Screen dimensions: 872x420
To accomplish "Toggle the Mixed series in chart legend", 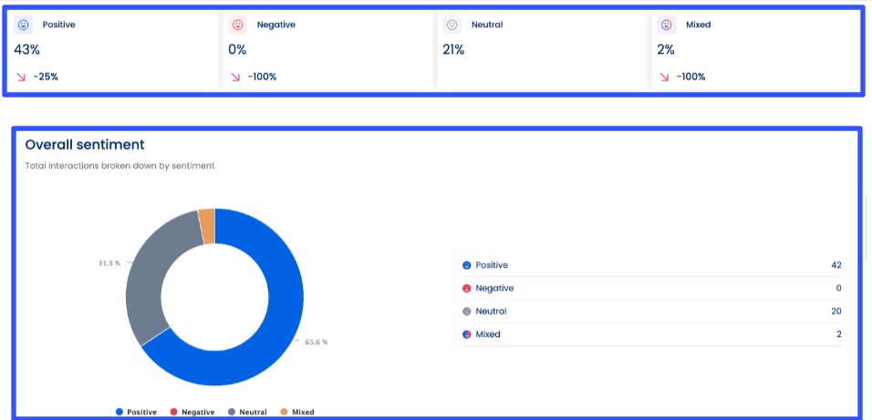I will (x=296, y=413).
